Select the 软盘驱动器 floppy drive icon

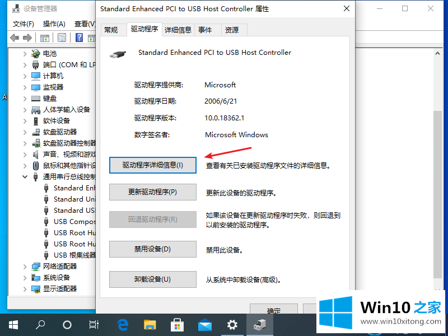pyautogui.click(x=35, y=132)
